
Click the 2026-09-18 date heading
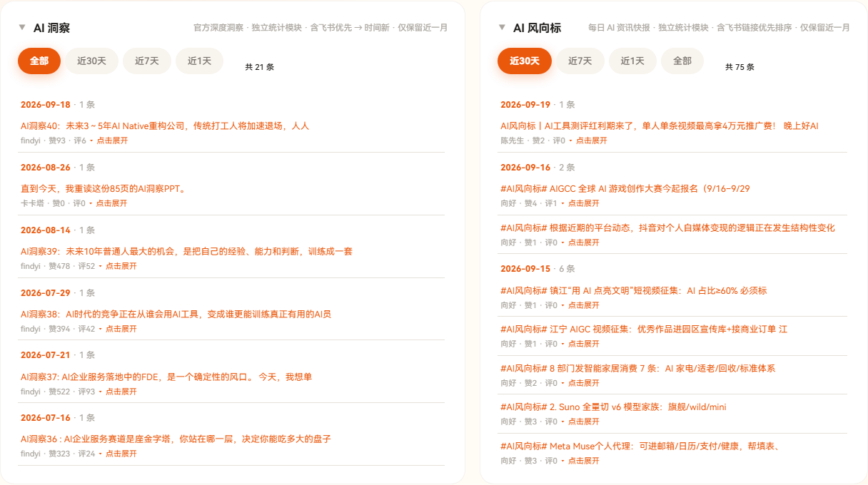46,105
